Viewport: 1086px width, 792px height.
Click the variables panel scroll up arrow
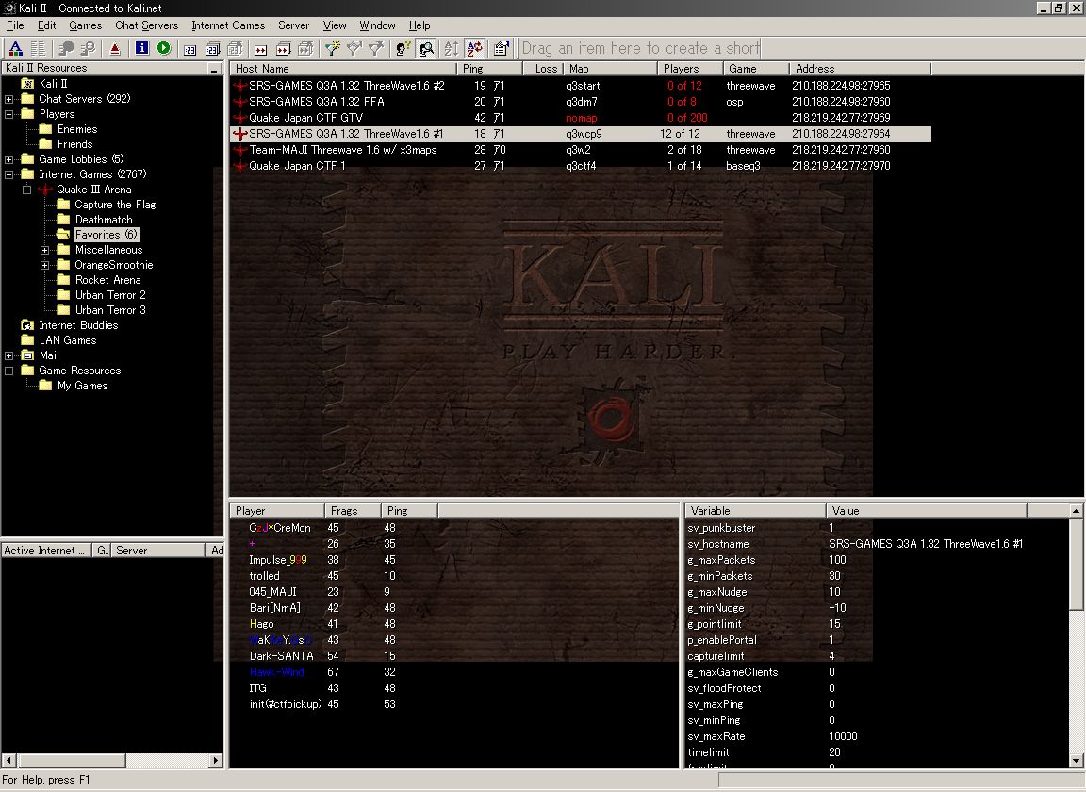click(1077, 511)
